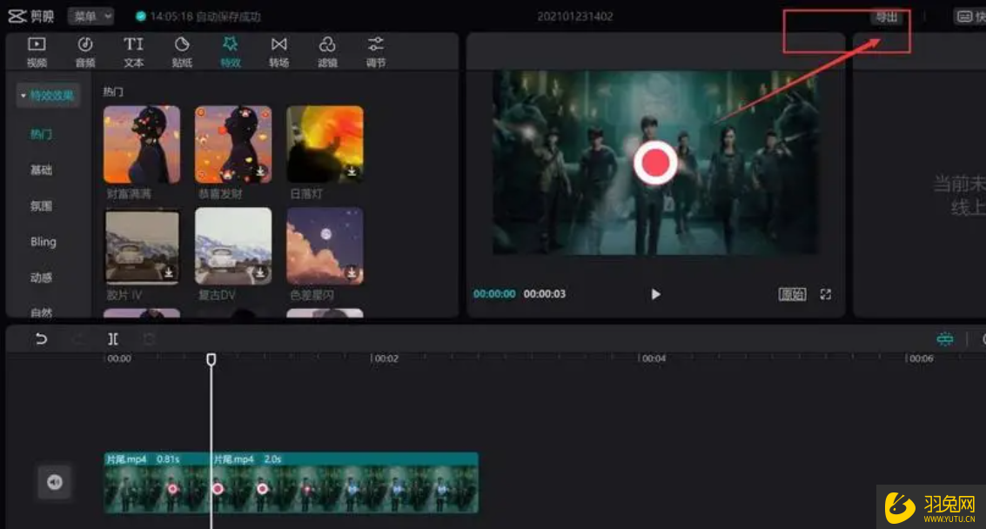This screenshot has width=986, height=529.
Task: Open the 菜单 dropdown menu
Action: [x=91, y=16]
